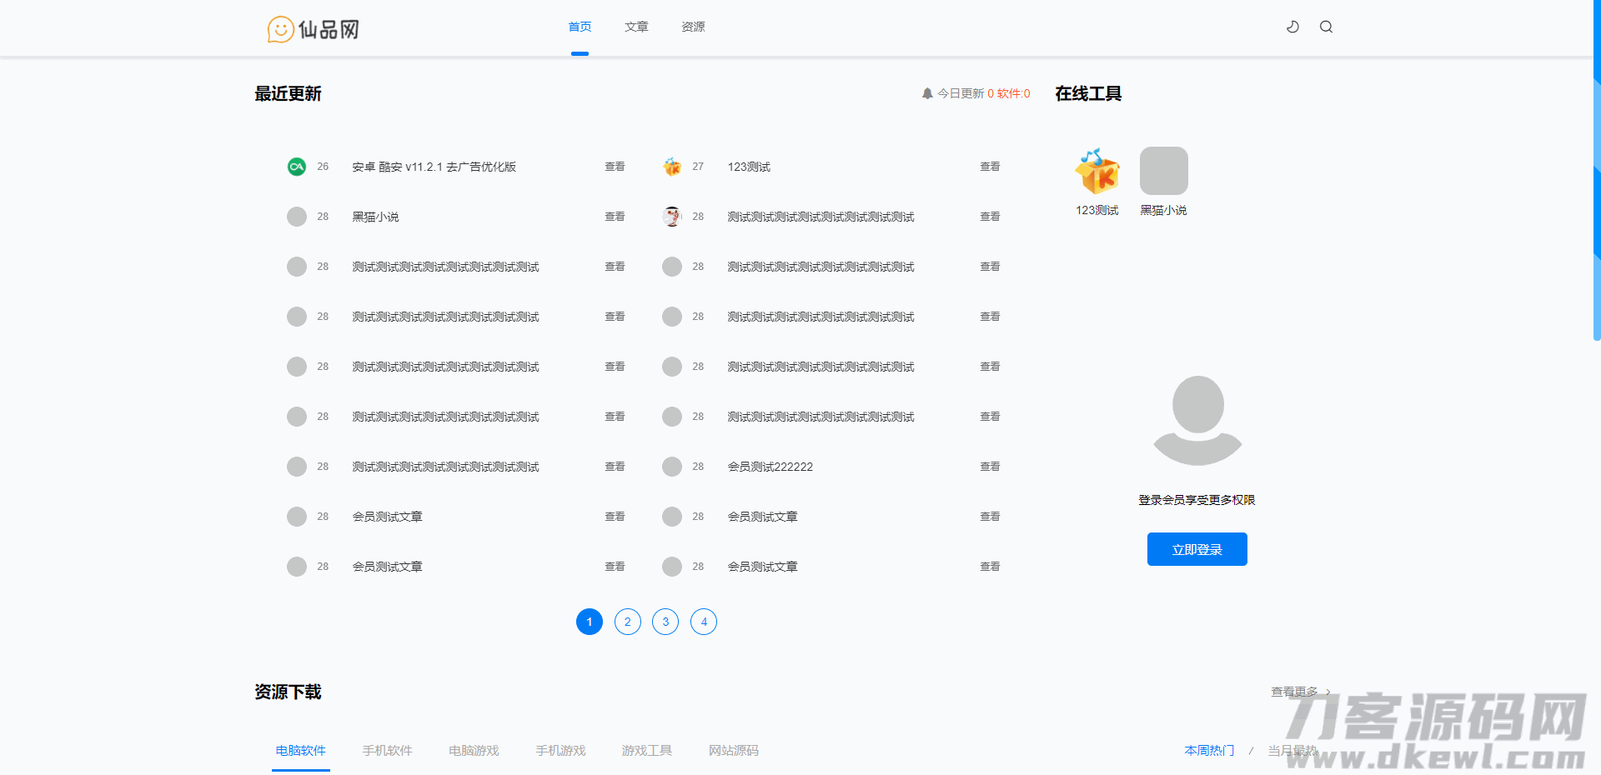Open the 资源 nav menu item
The image size is (1601, 775).
[x=693, y=27]
